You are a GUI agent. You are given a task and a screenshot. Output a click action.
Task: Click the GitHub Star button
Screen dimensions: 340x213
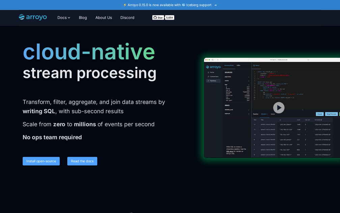point(158,18)
